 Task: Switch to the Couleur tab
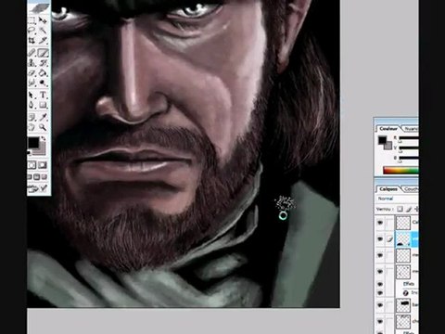(388, 128)
